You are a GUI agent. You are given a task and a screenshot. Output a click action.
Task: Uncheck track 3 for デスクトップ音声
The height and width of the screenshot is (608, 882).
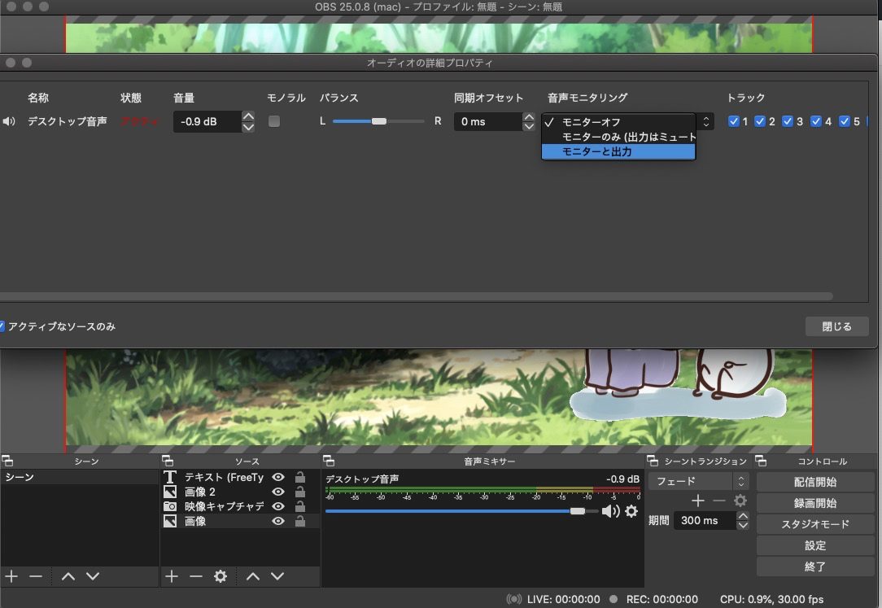(x=788, y=121)
